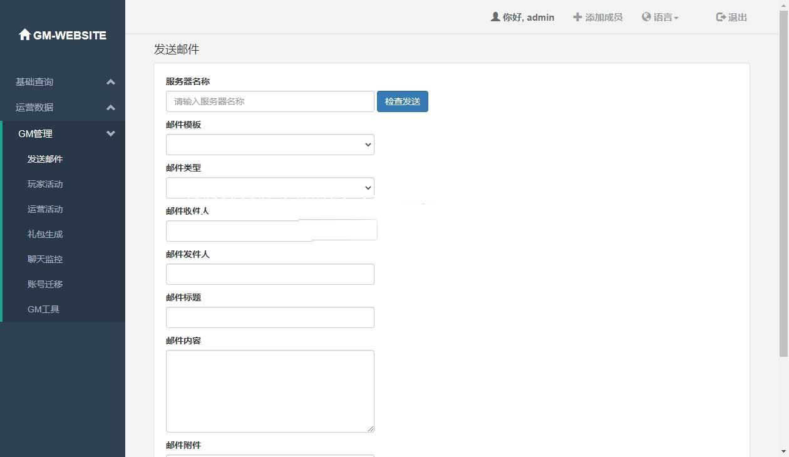
Task: Expand 运营数据 using its chevron
Action: tap(111, 108)
